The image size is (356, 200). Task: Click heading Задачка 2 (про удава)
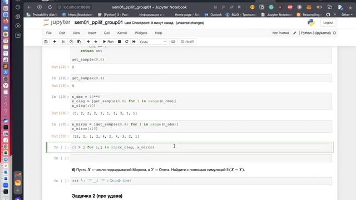click(x=97, y=196)
